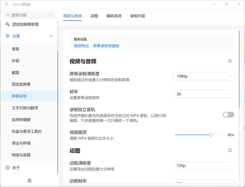
Task: Select 外观 settings in sidebar
Action: tap(29, 61)
